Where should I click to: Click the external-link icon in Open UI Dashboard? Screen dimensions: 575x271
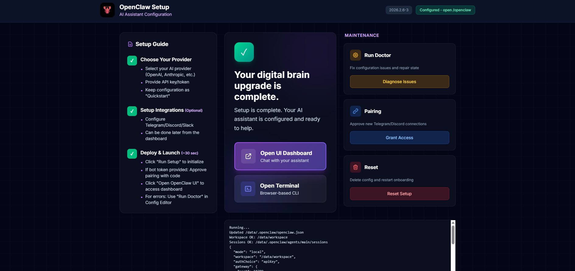[x=248, y=156]
